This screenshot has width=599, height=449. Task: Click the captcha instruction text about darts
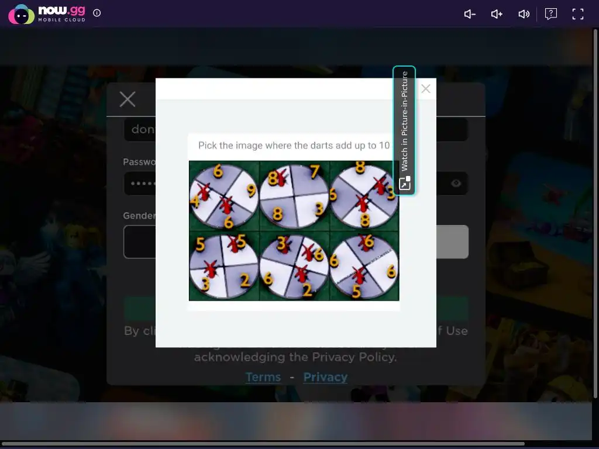point(294,146)
